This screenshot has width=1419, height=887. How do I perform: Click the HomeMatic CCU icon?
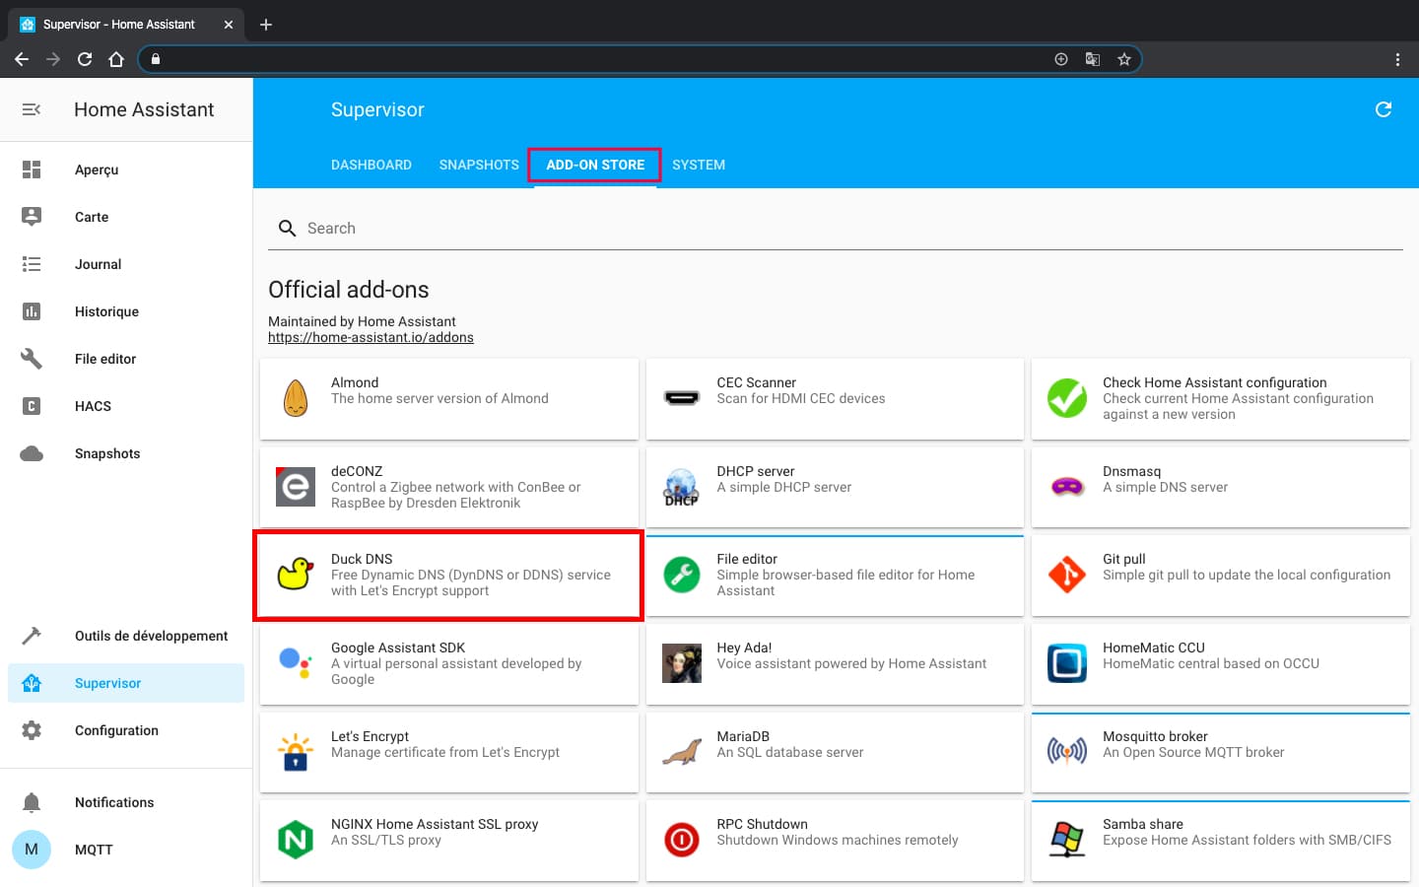pos(1067,663)
